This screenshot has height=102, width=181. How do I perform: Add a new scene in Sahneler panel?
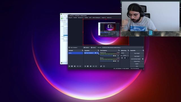click(x=69, y=66)
